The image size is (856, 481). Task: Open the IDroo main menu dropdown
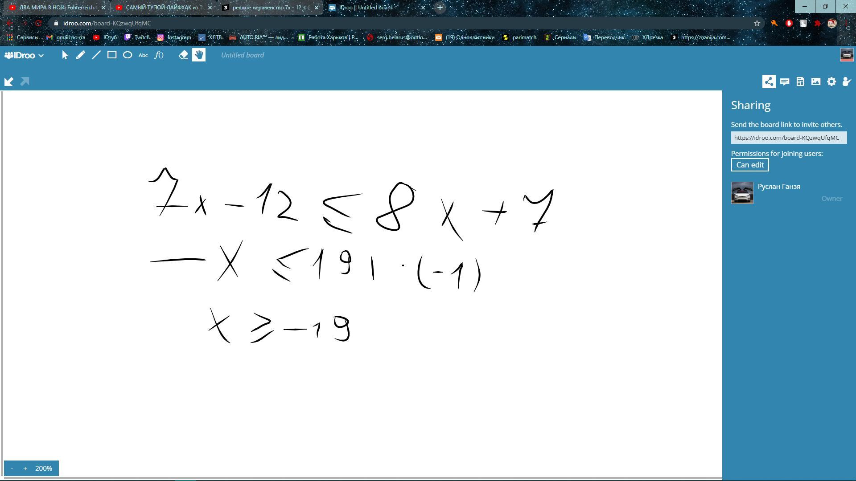coord(25,55)
